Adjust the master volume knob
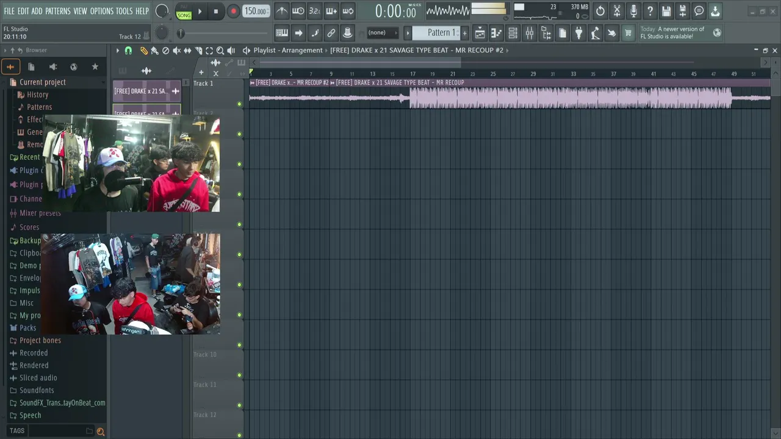This screenshot has height=439, width=781. click(162, 11)
